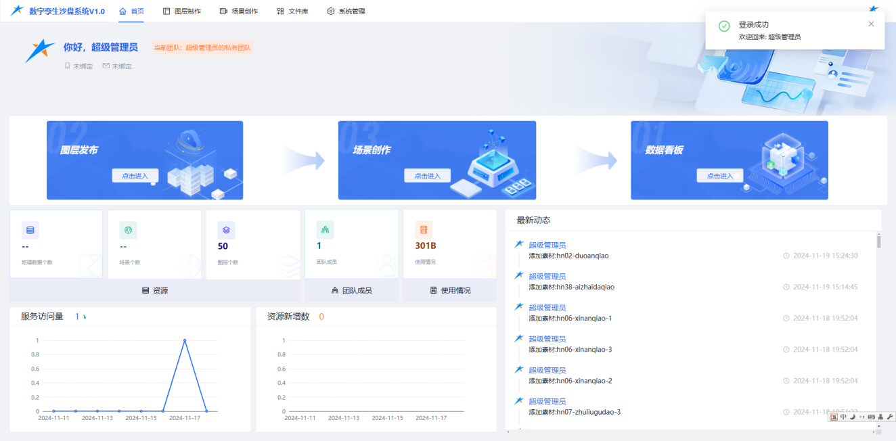Open the 系统管理 menu
896x441 pixels.
(346, 11)
